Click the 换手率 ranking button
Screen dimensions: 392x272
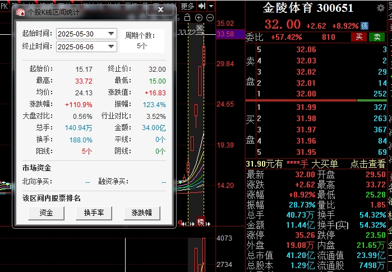point(94,213)
